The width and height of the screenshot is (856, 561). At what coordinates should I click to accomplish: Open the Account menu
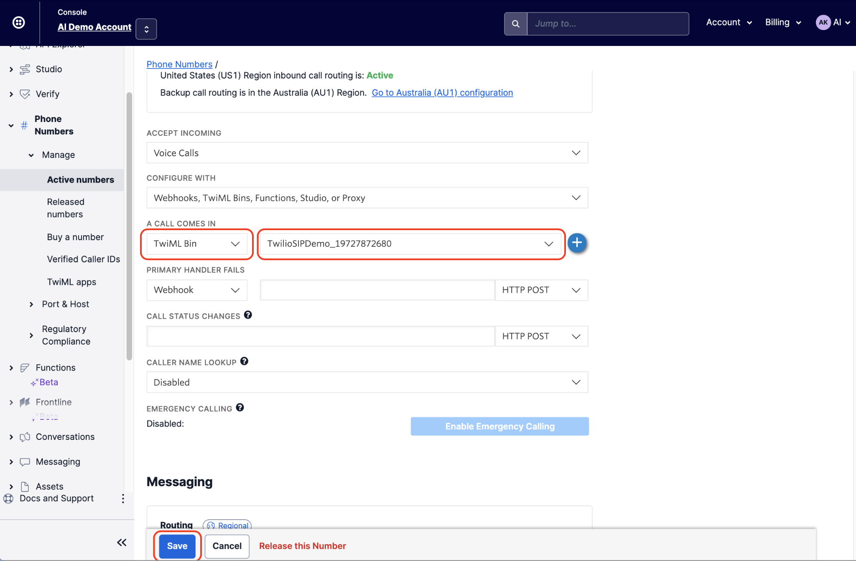(x=729, y=23)
